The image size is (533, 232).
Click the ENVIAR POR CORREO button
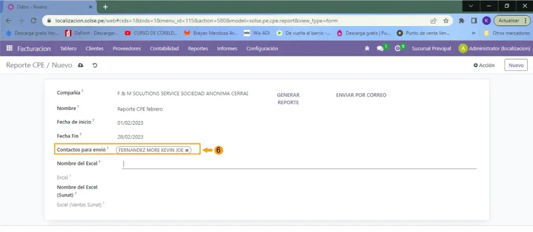click(361, 95)
